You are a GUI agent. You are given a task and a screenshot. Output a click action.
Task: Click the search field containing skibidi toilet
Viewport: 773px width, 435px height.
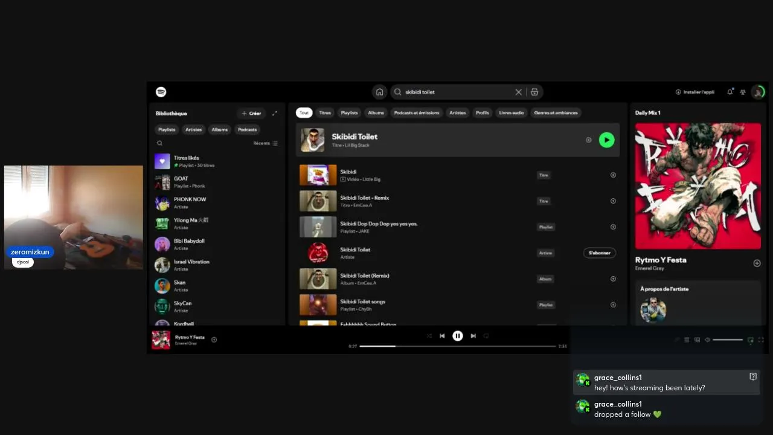466,92
